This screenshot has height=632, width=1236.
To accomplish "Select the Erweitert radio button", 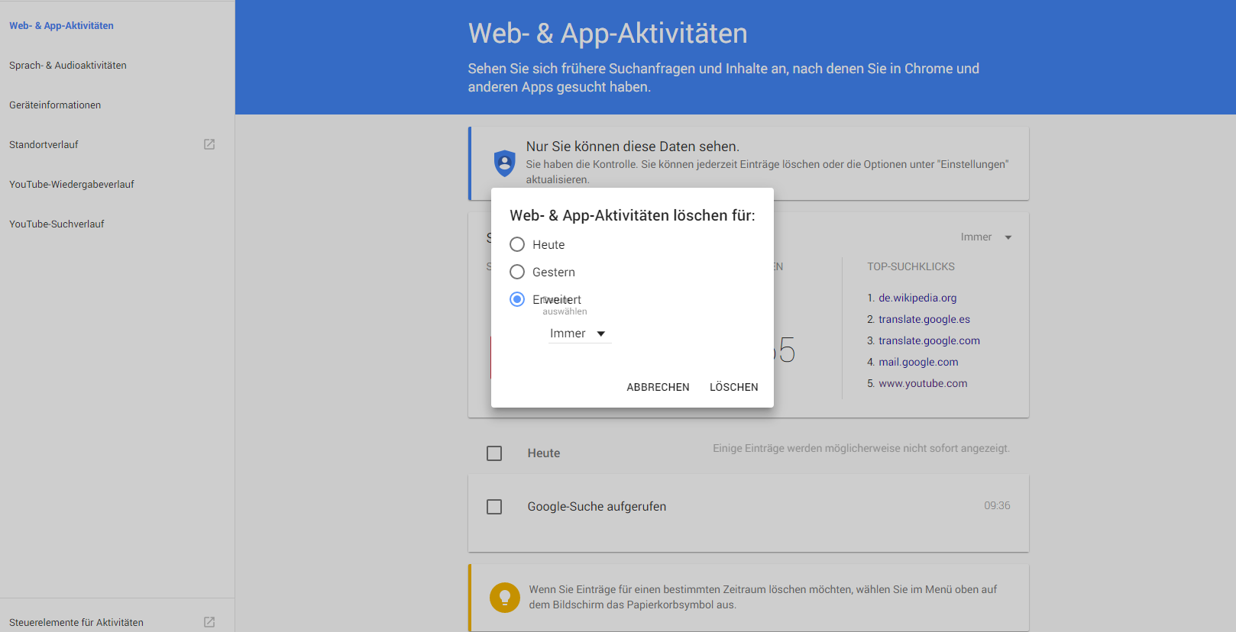I will 517,299.
